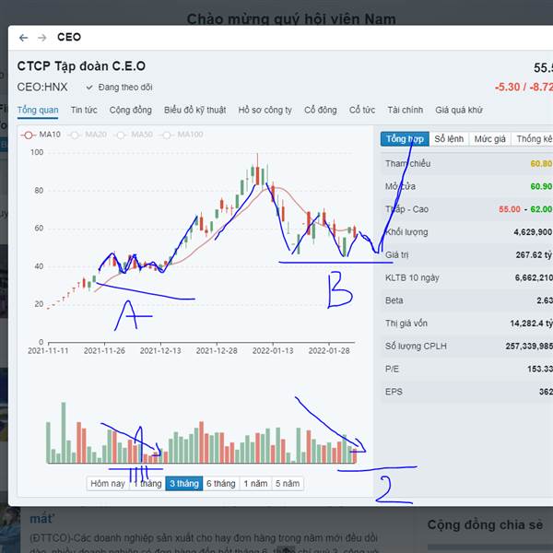This screenshot has width=553, height=553.
Task: Click the Khối lượng value 4,629,900
Action: [x=533, y=232]
